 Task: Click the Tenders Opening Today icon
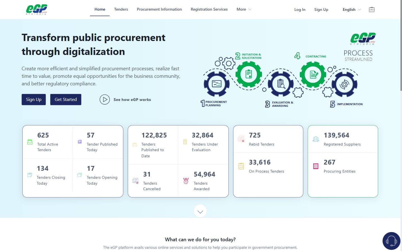[x=80, y=175]
